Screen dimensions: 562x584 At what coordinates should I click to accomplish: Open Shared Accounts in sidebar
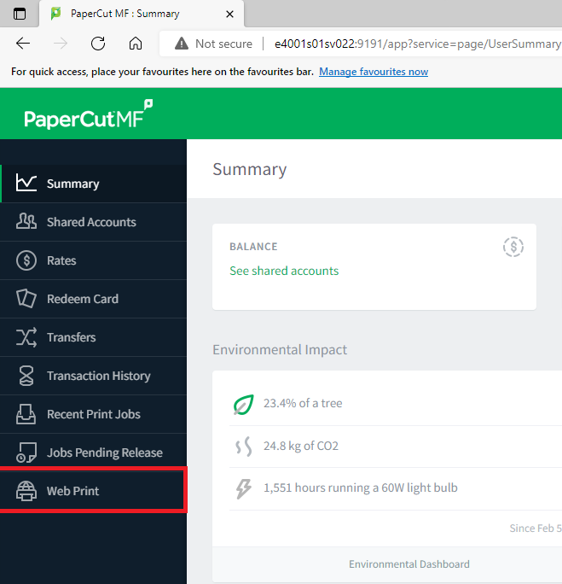point(93,222)
